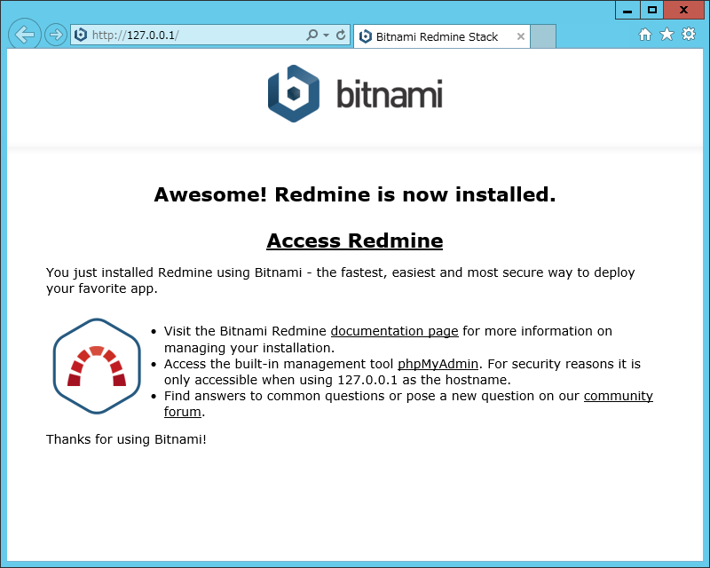Open the Tools gear icon
This screenshot has width=710, height=568.
689,34
